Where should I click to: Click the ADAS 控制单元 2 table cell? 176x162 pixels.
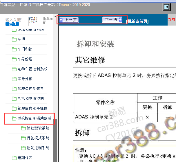[x=105, y=117]
